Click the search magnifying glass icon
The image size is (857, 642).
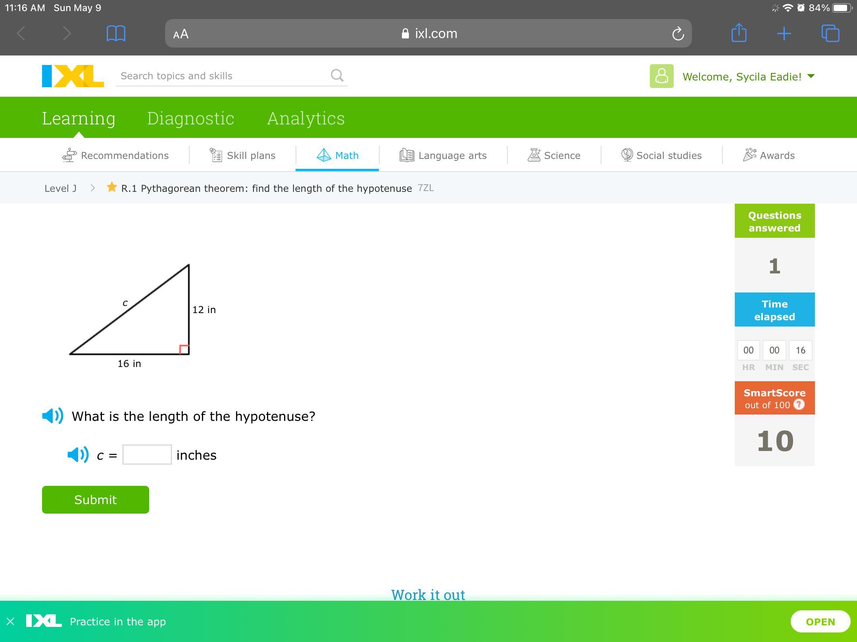click(337, 75)
